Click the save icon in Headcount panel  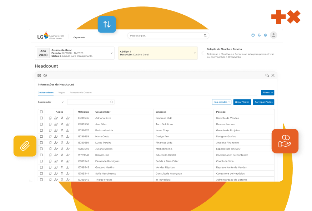click(x=39, y=75)
